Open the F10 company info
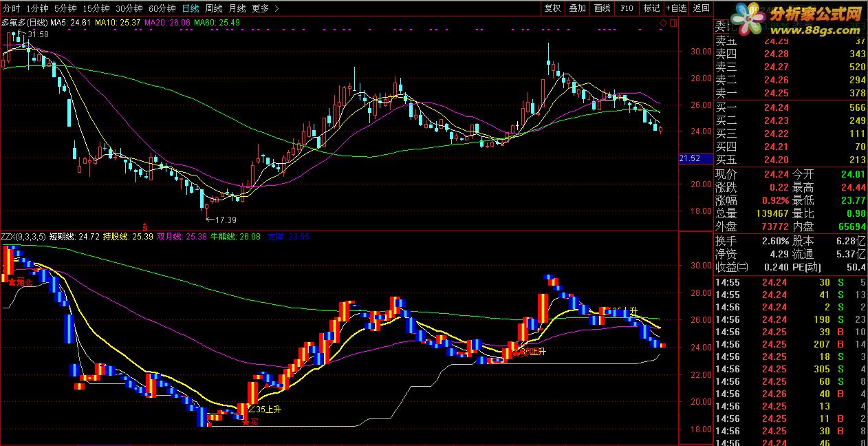This screenshot has height=446, width=868. tap(627, 8)
